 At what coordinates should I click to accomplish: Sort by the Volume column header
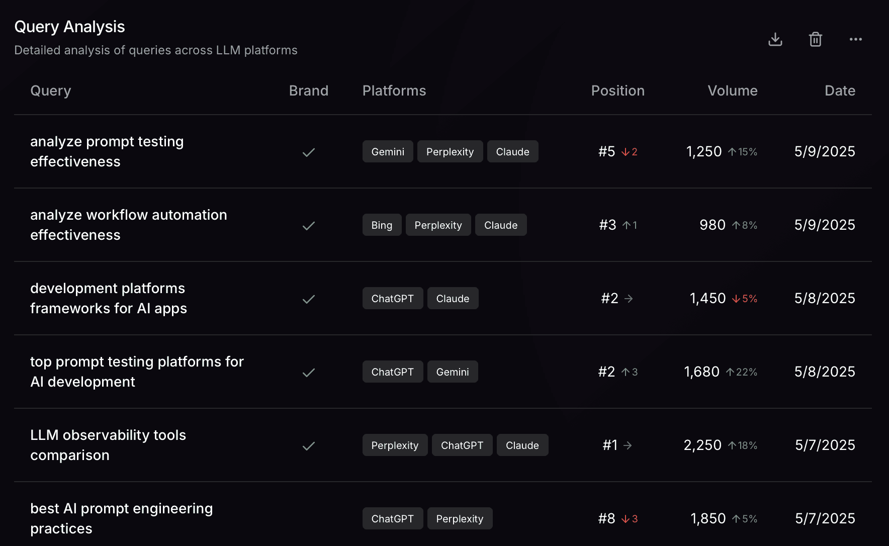[x=733, y=90]
